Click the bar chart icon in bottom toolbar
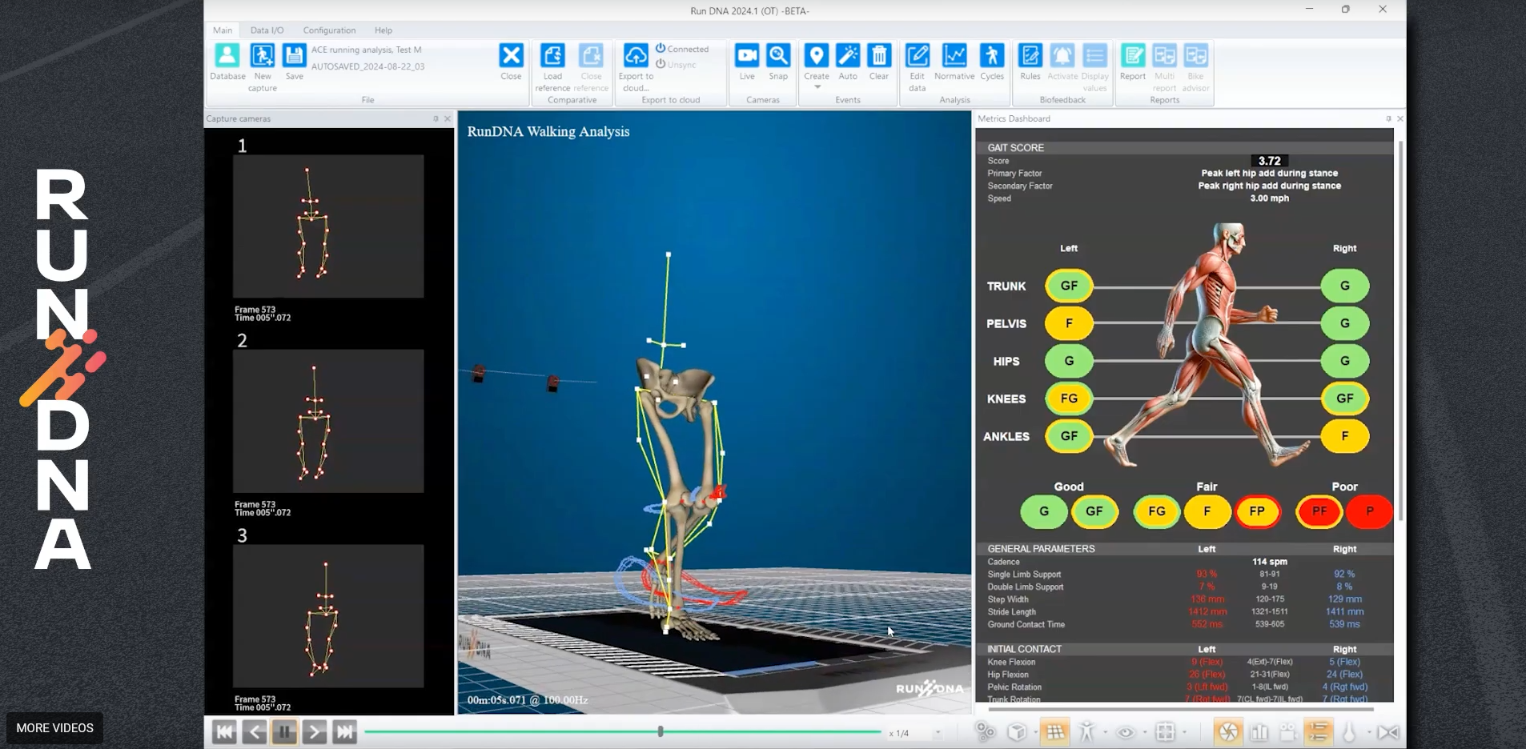Image resolution: width=1526 pixels, height=749 pixels. (1259, 731)
